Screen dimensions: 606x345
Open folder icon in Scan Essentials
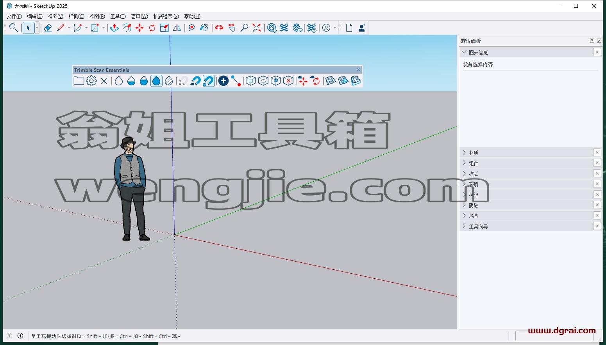(79, 81)
